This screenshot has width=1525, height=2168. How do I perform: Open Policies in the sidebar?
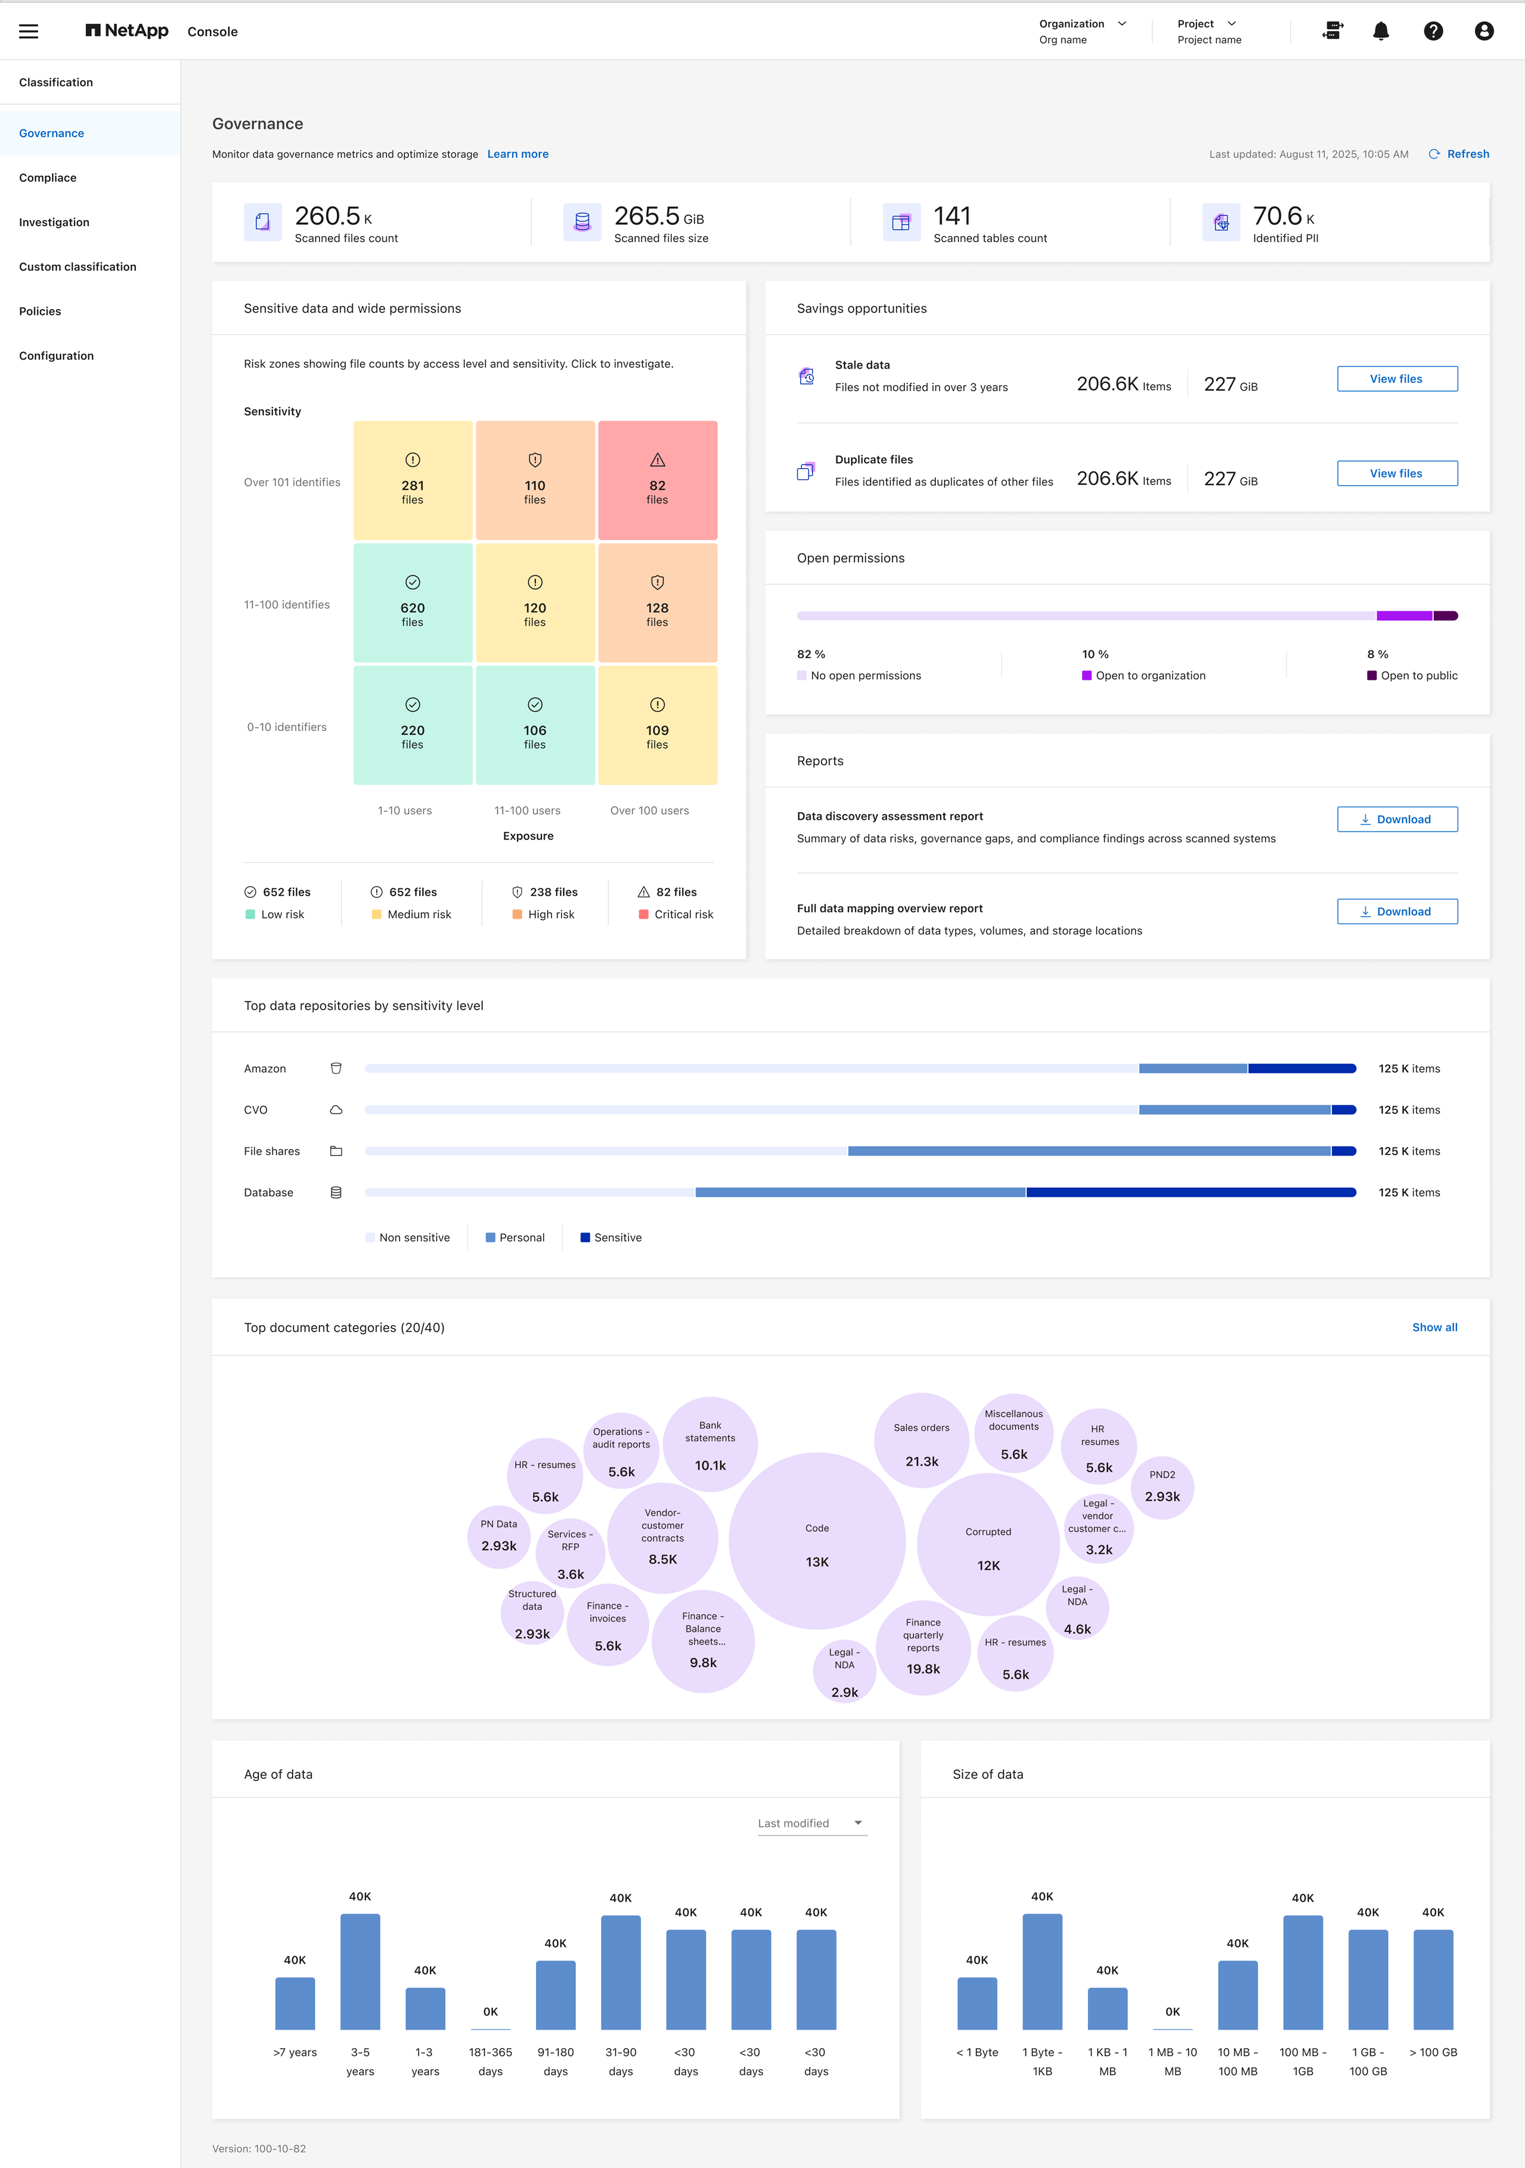(40, 311)
